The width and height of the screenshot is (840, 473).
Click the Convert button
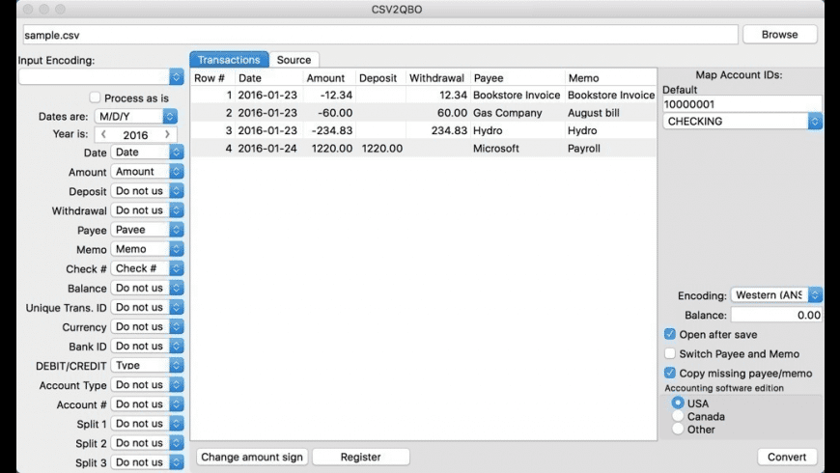787,457
